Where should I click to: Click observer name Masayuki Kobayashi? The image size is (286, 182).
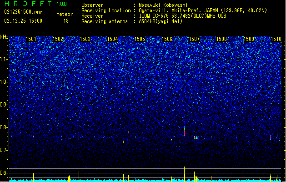tap(163, 5)
